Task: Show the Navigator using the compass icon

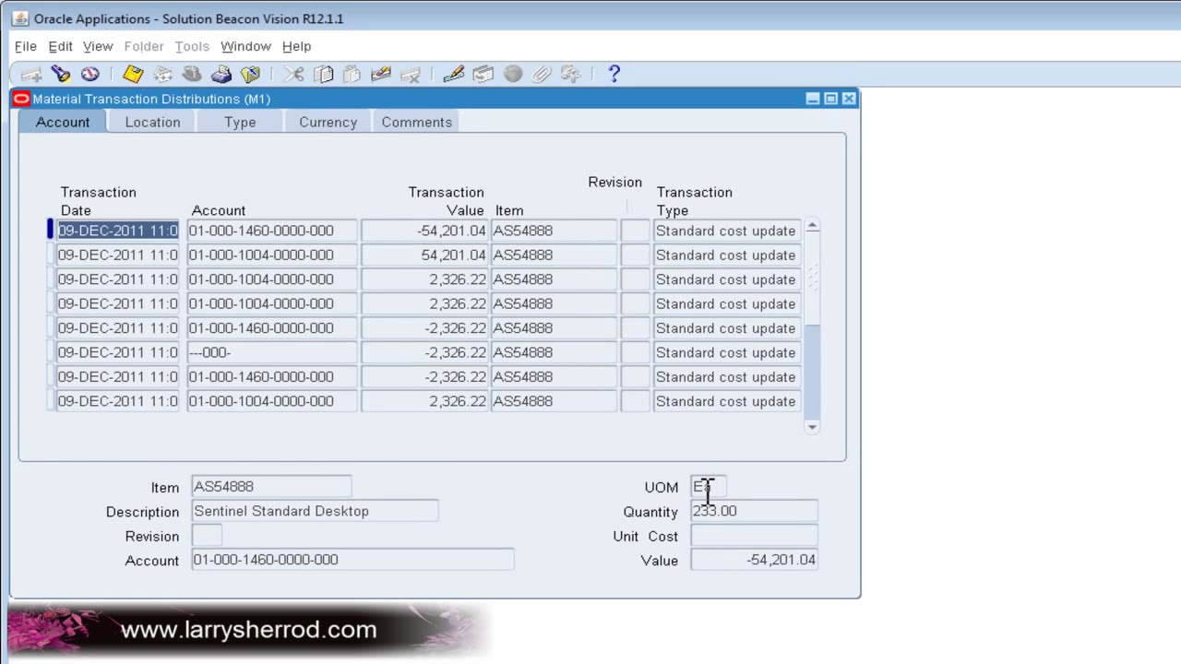Action: pos(90,75)
